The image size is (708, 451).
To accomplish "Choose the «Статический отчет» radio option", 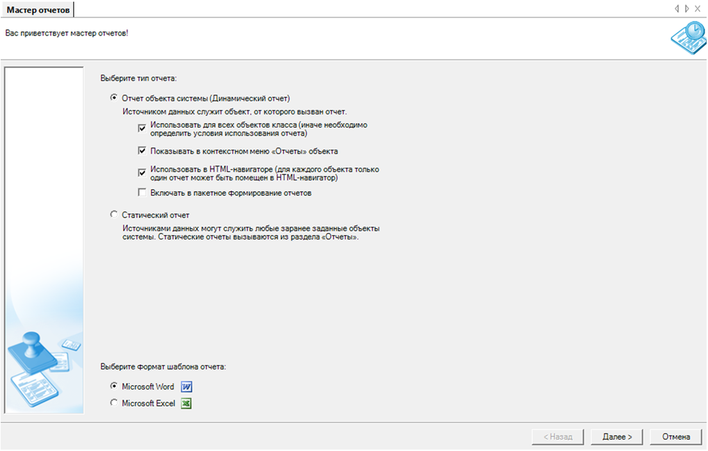I will tap(115, 215).
